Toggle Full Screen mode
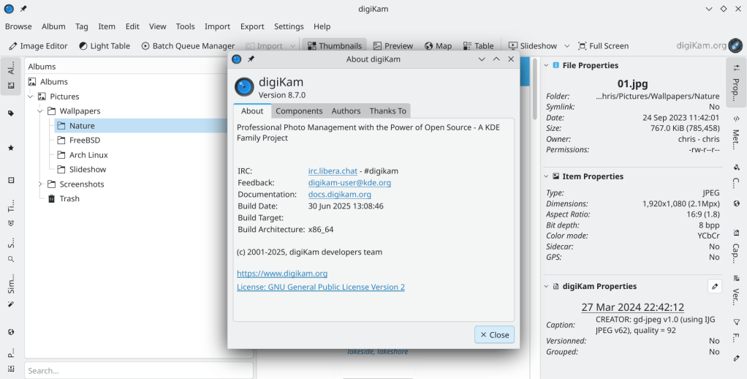 tap(603, 45)
